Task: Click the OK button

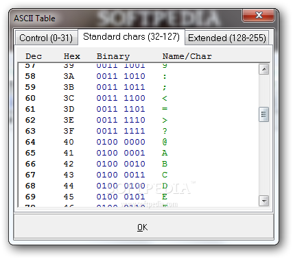Action: (x=143, y=227)
